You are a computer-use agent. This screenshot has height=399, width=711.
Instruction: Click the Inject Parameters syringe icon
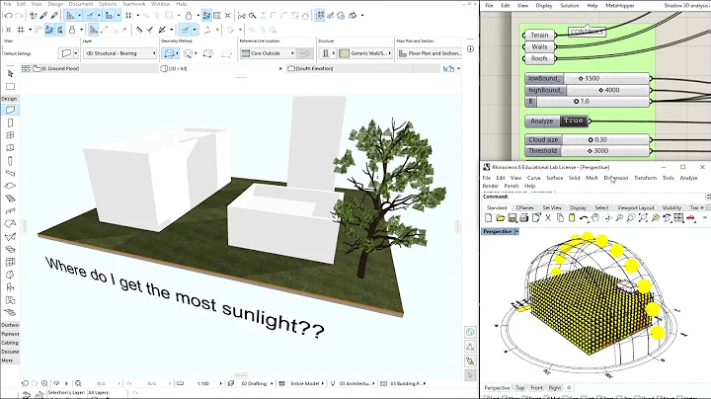click(x=54, y=16)
